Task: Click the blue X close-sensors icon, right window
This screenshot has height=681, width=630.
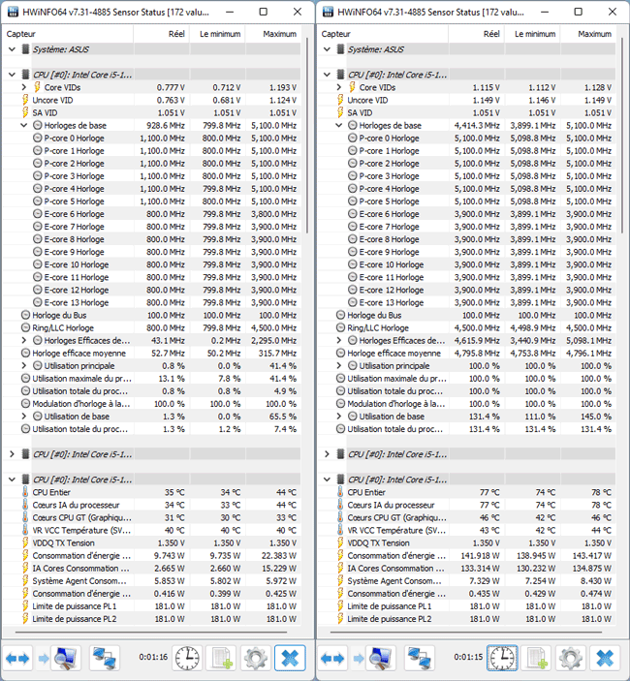Action: click(x=604, y=659)
